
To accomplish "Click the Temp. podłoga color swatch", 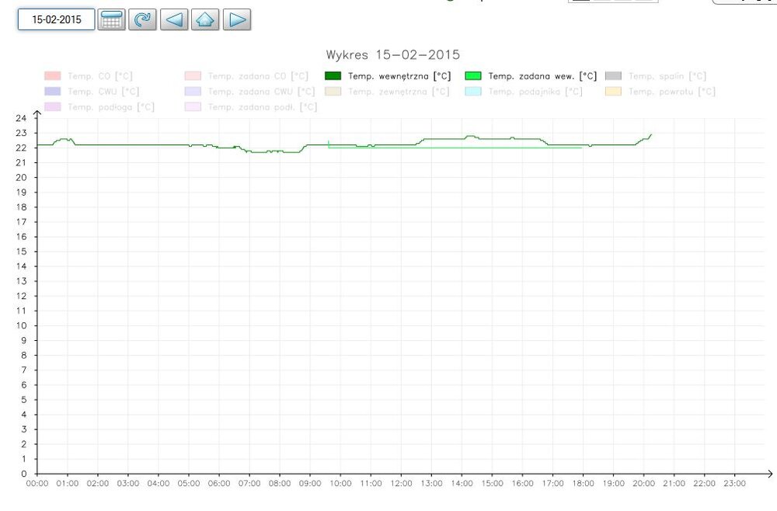I will pos(53,106).
